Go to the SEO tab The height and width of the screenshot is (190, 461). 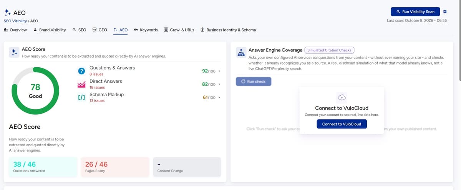point(79,30)
